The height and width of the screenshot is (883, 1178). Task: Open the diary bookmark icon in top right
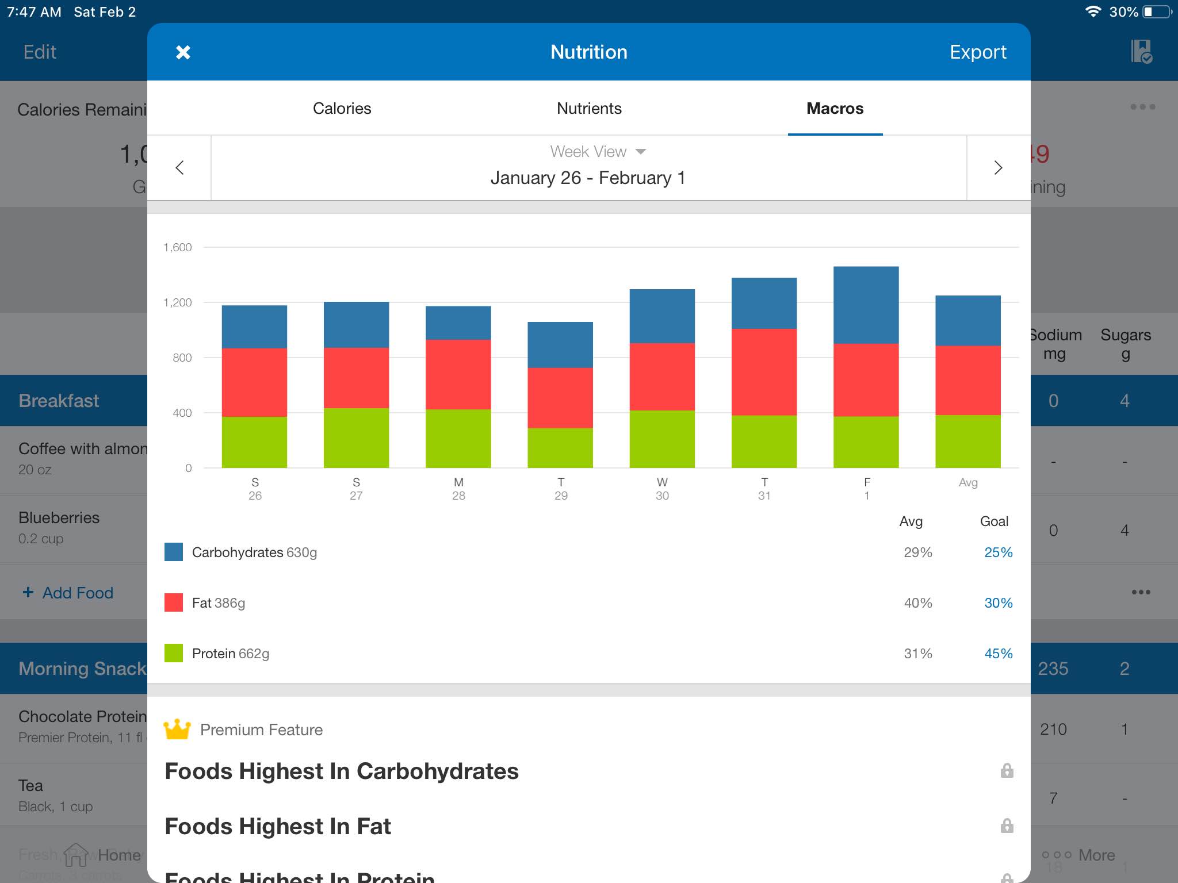[x=1142, y=52]
